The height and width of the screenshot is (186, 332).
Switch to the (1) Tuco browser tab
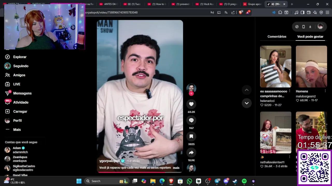[x=133, y=4]
